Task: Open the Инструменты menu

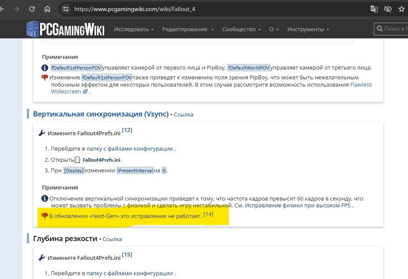Action: point(308,29)
